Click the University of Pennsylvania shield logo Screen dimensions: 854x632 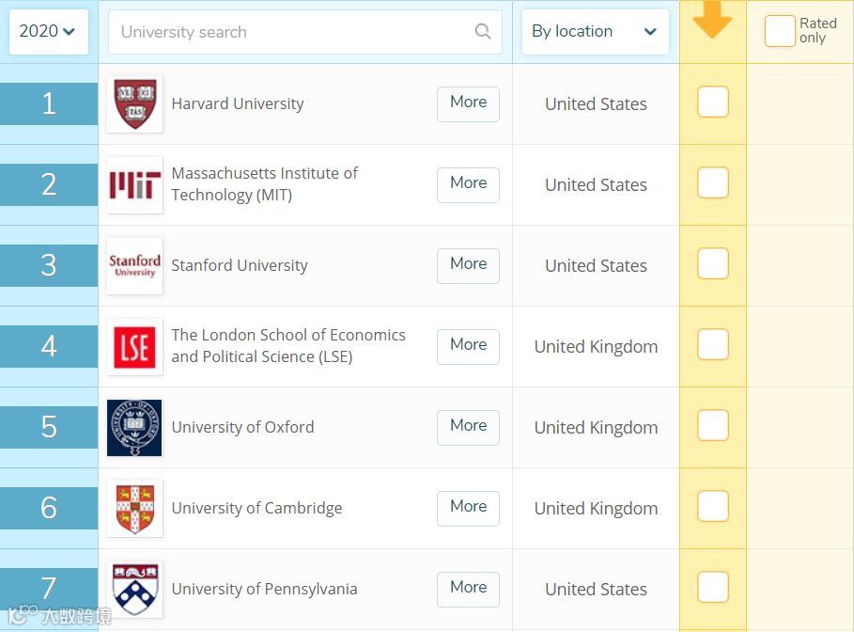click(x=134, y=589)
